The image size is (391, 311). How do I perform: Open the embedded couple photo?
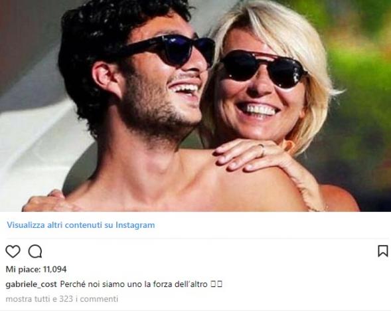pyautogui.click(x=195, y=106)
